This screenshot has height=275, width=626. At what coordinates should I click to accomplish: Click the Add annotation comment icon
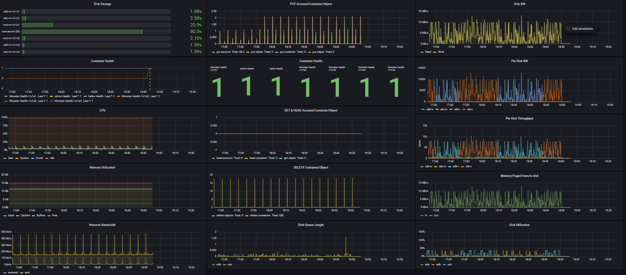(568, 29)
